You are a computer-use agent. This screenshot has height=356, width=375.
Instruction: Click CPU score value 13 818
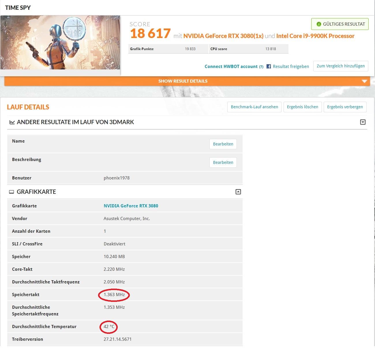271,49
